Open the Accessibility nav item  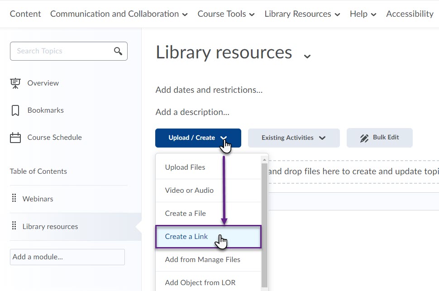410,14
